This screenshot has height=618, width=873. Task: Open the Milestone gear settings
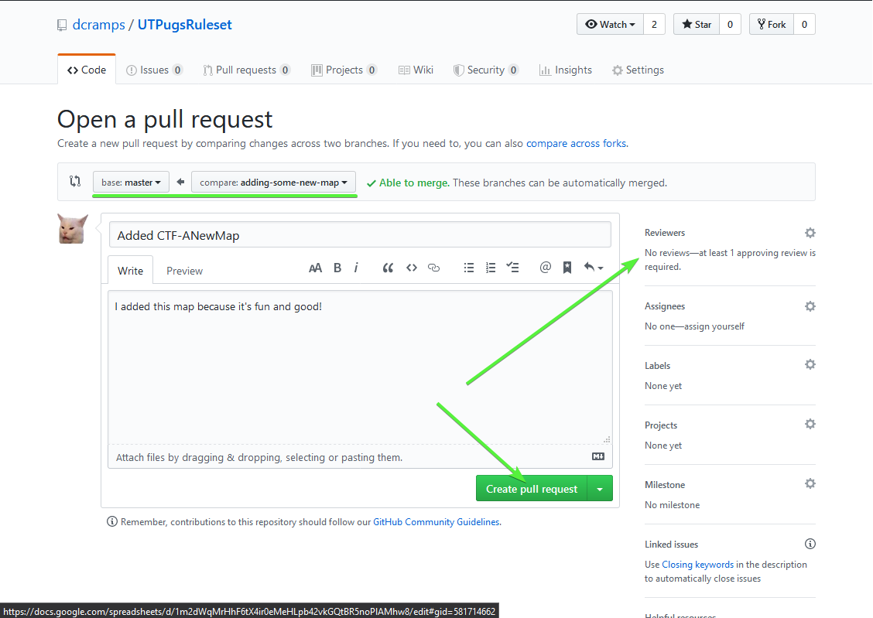pyautogui.click(x=810, y=483)
